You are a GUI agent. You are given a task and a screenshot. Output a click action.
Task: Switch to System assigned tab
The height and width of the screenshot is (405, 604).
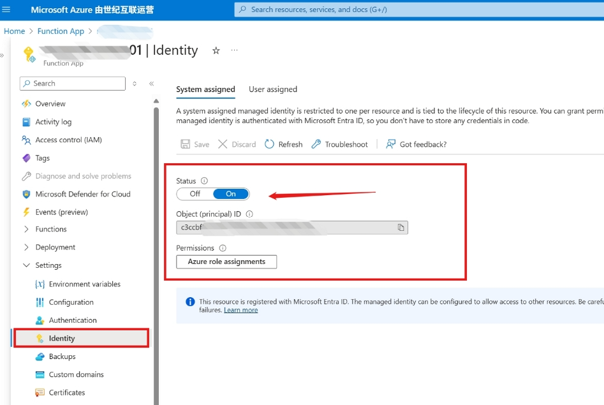[205, 89]
